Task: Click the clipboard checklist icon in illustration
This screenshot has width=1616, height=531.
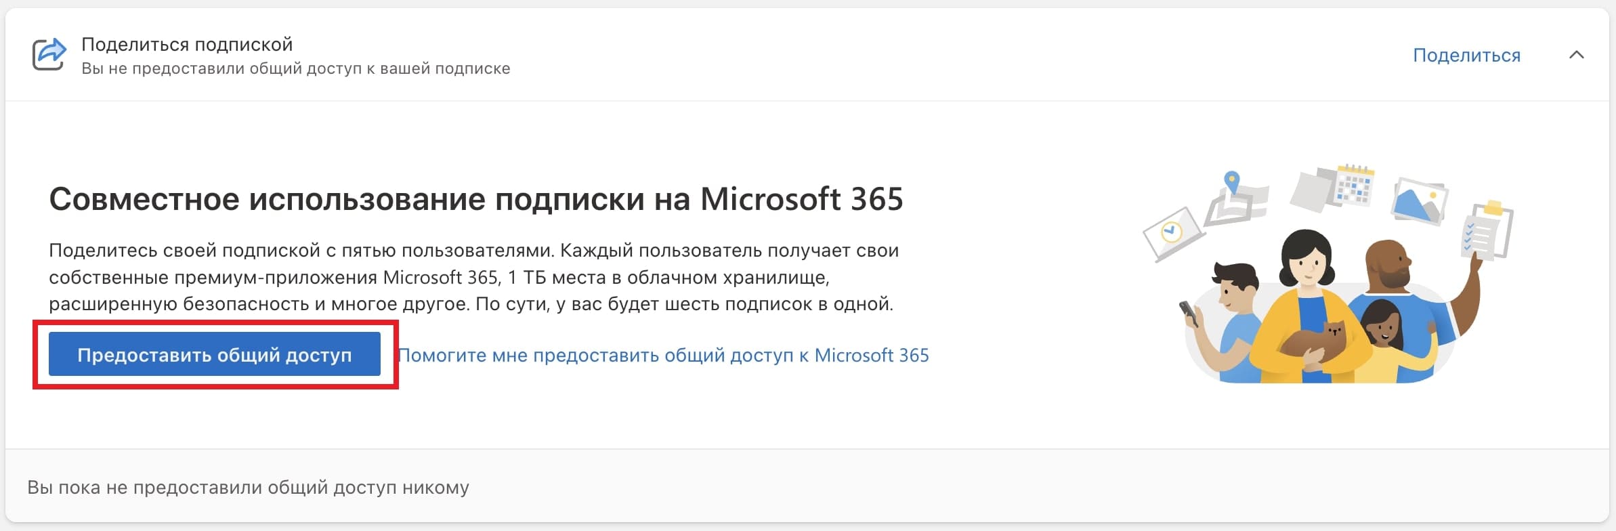Action: pyautogui.click(x=1489, y=231)
